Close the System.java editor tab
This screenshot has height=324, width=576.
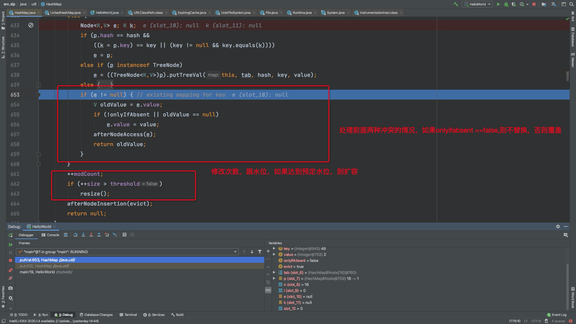[x=348, y=13]
